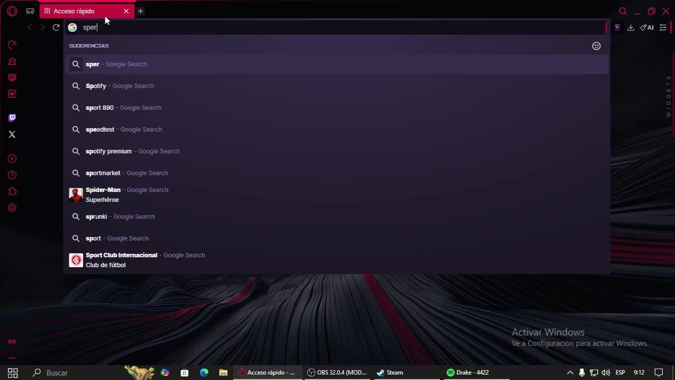Reload the page with the refresh icon
675x380 pixels.
(56, 27)
